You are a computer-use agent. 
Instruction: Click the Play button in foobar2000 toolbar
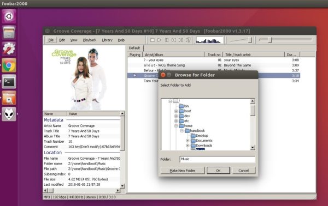tap(160, 40)
